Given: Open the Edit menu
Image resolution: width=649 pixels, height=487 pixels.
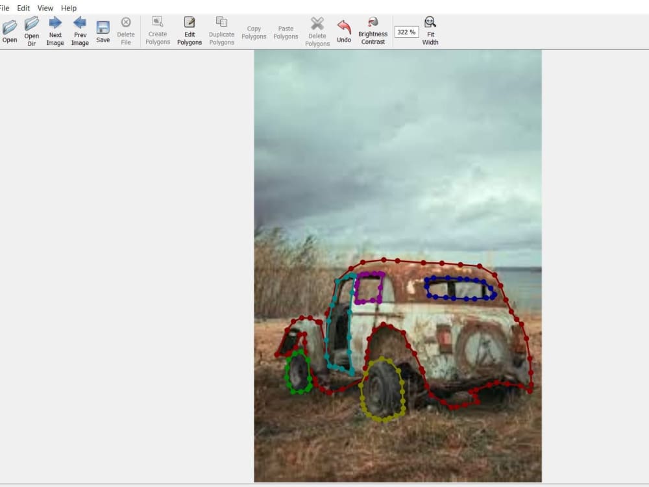Looking at the screenshot, I should [x=22, y=8].
